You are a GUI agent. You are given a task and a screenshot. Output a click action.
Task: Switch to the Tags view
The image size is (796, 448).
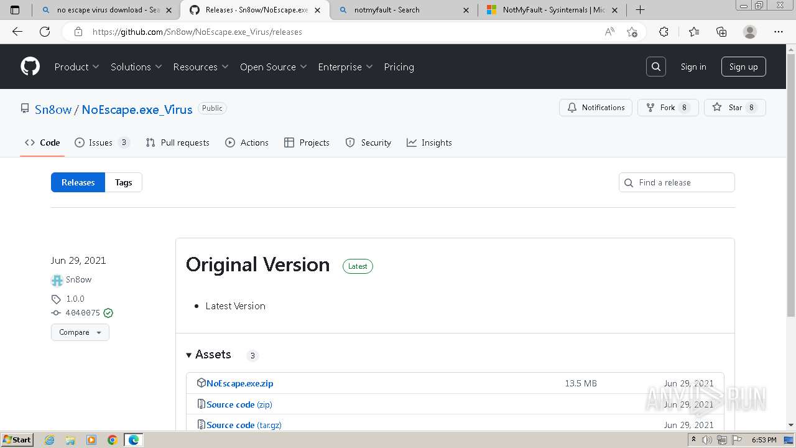coord(123,182)
